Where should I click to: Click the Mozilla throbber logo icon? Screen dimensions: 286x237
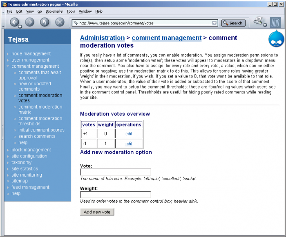click(x=275, y=22)
